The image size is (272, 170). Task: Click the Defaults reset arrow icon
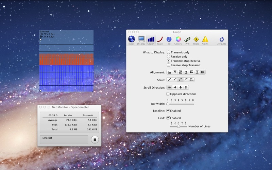tap(222, 39)
